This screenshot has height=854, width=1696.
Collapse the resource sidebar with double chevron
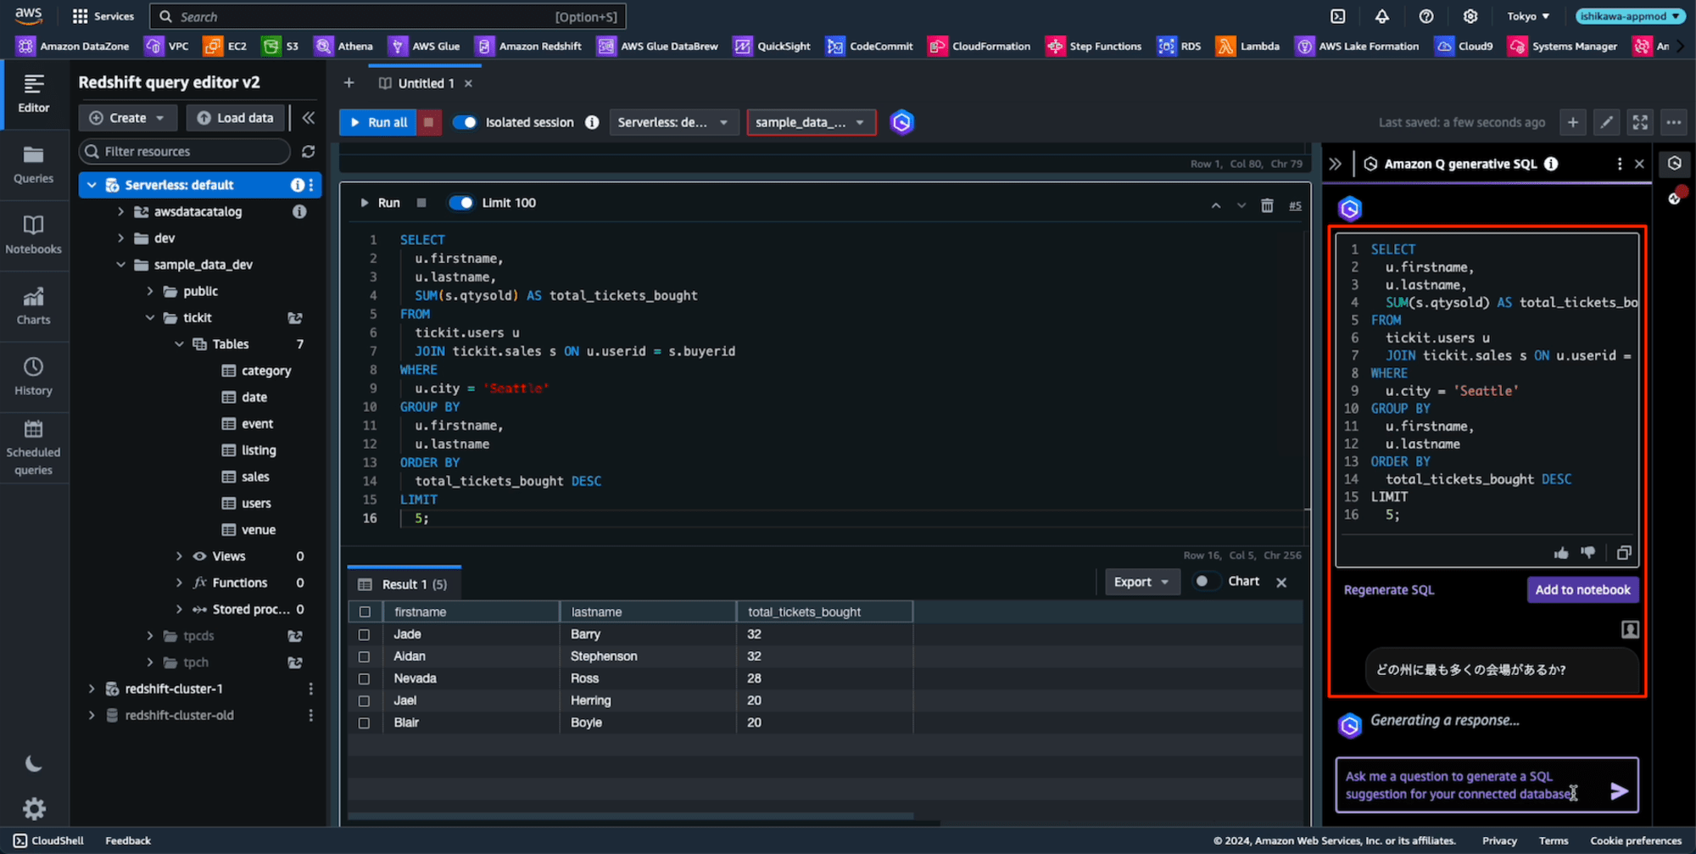[x=309, y=118]
